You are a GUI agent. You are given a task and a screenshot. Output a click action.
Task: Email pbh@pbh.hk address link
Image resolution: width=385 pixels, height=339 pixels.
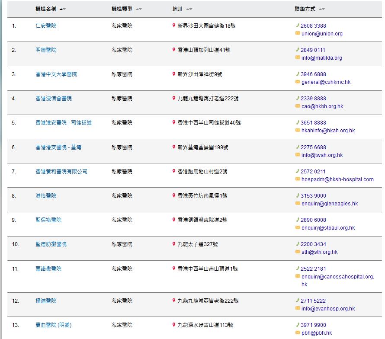coord(317,333)
